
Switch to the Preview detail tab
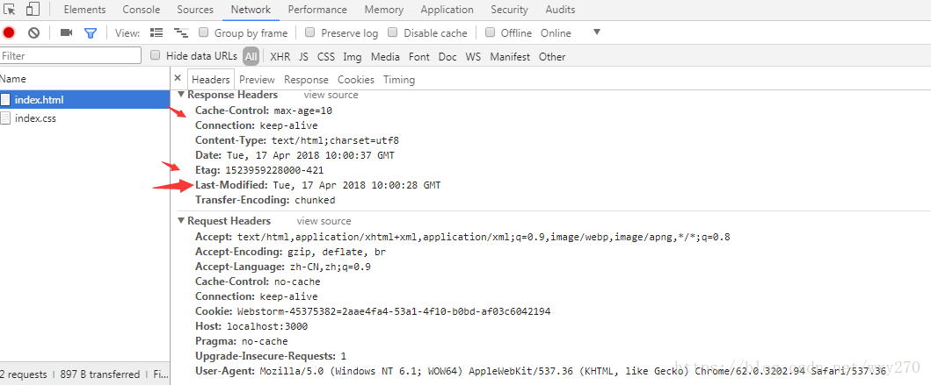(x=257, y=80)
